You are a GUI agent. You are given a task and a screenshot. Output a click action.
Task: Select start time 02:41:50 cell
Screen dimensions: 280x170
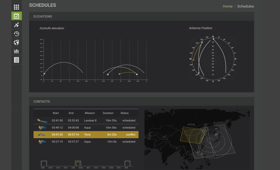[57, 120]
